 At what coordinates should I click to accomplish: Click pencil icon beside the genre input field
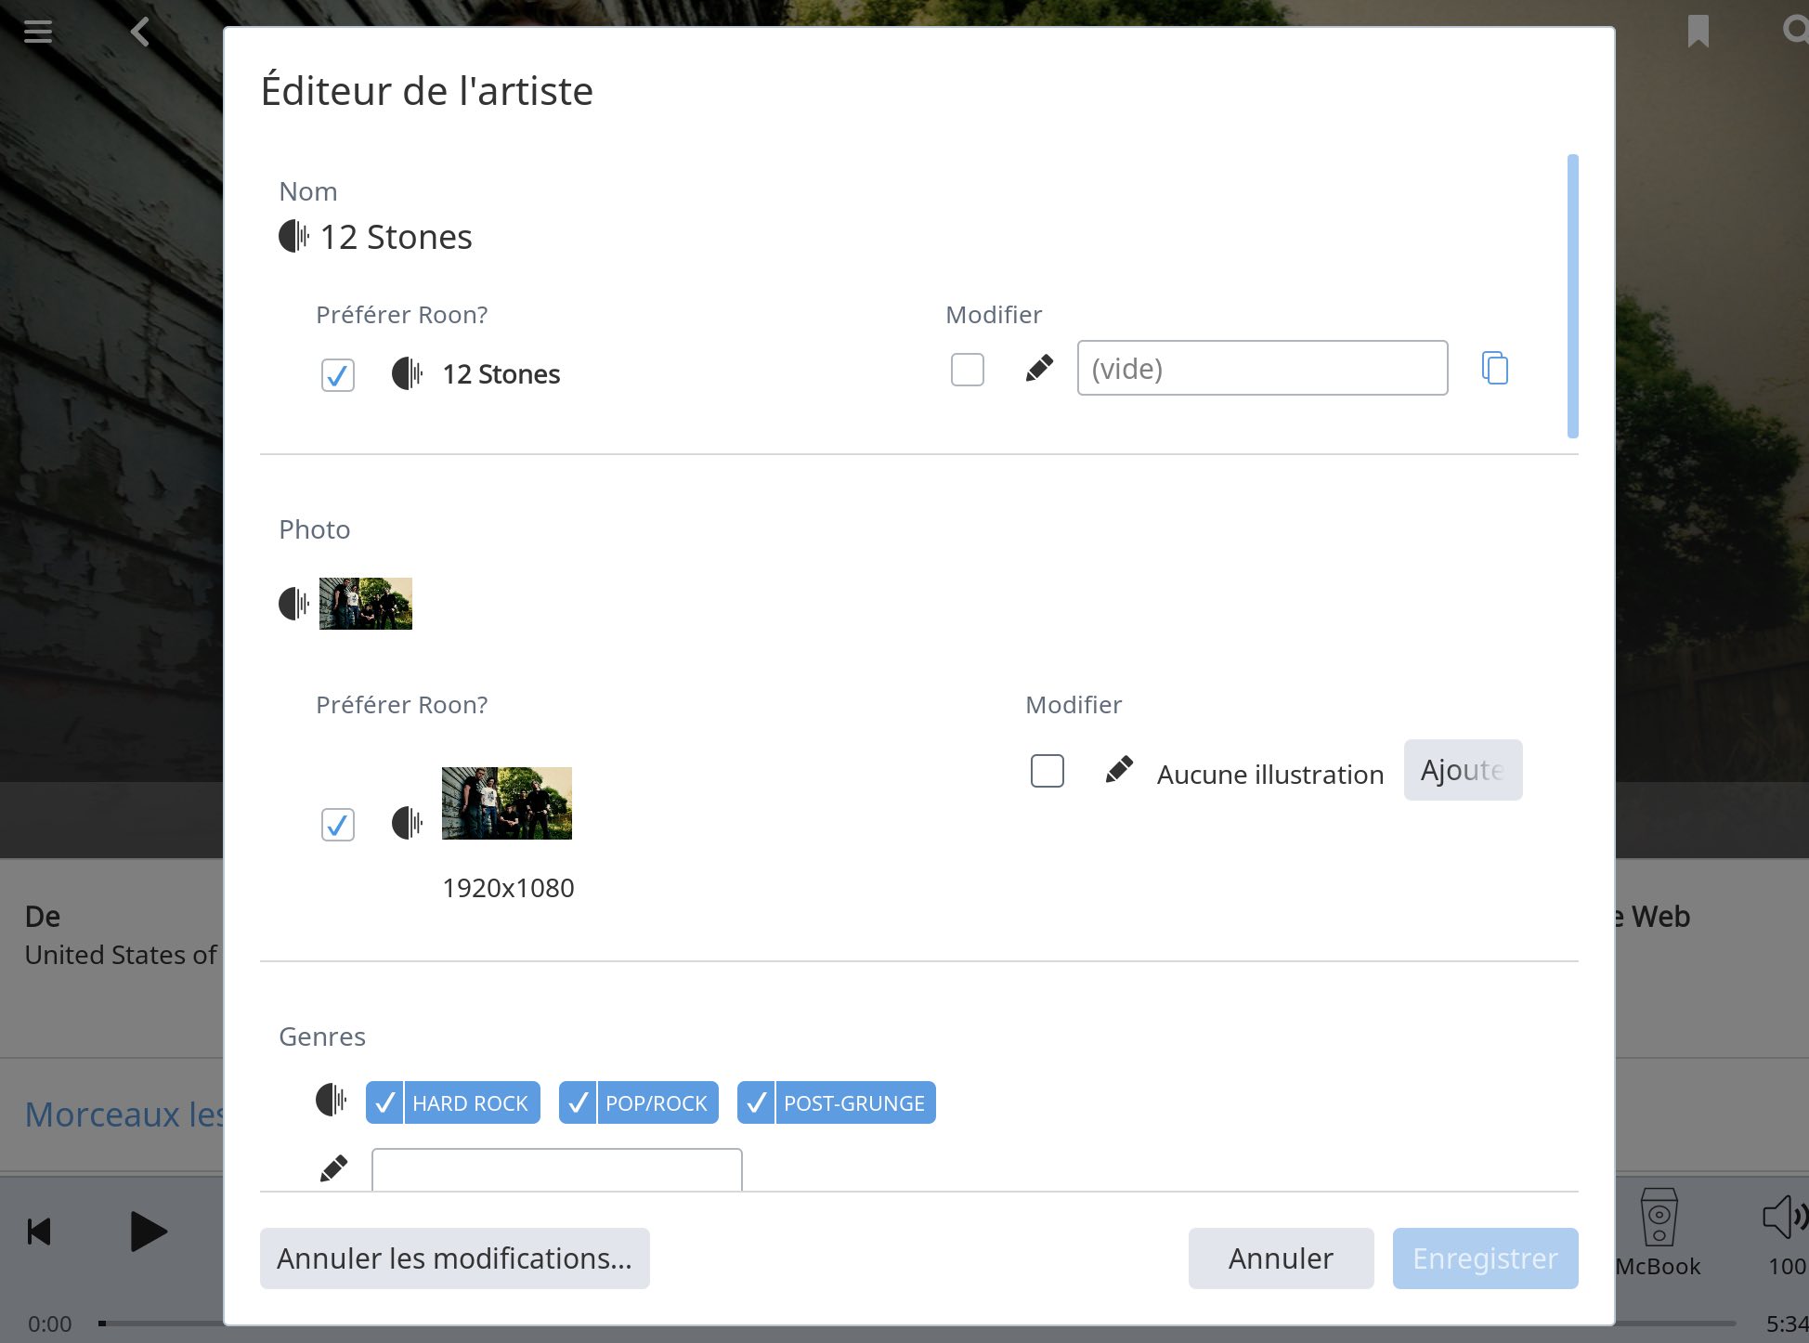[333, 1168]
